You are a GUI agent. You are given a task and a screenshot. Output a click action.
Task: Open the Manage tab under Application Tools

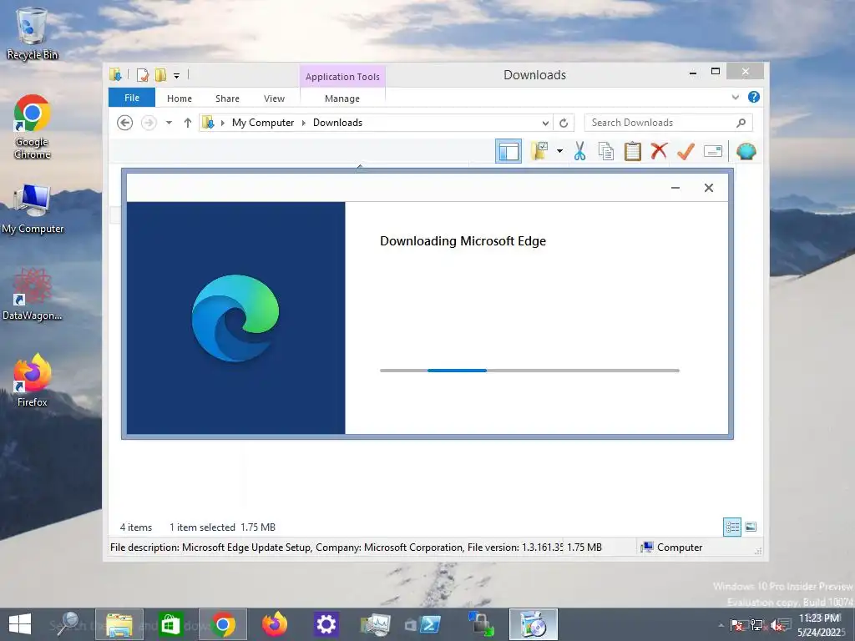tap(341, 98)
